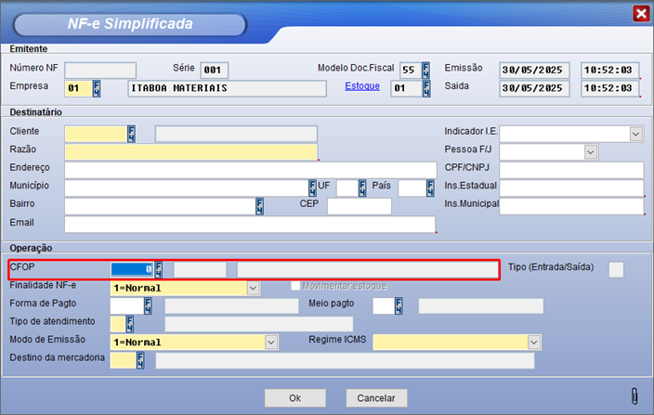Click the Emissão date field
The width and height of the screenshot is (654, 415).
point(534,70)
